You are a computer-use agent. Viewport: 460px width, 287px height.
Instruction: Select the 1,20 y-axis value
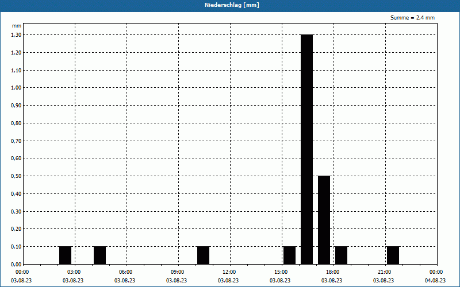(16, 52)
